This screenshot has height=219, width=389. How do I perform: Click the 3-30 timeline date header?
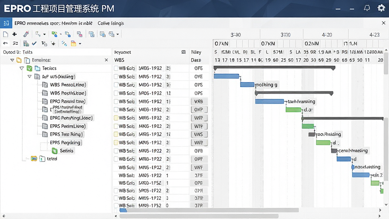click(236, 35)
